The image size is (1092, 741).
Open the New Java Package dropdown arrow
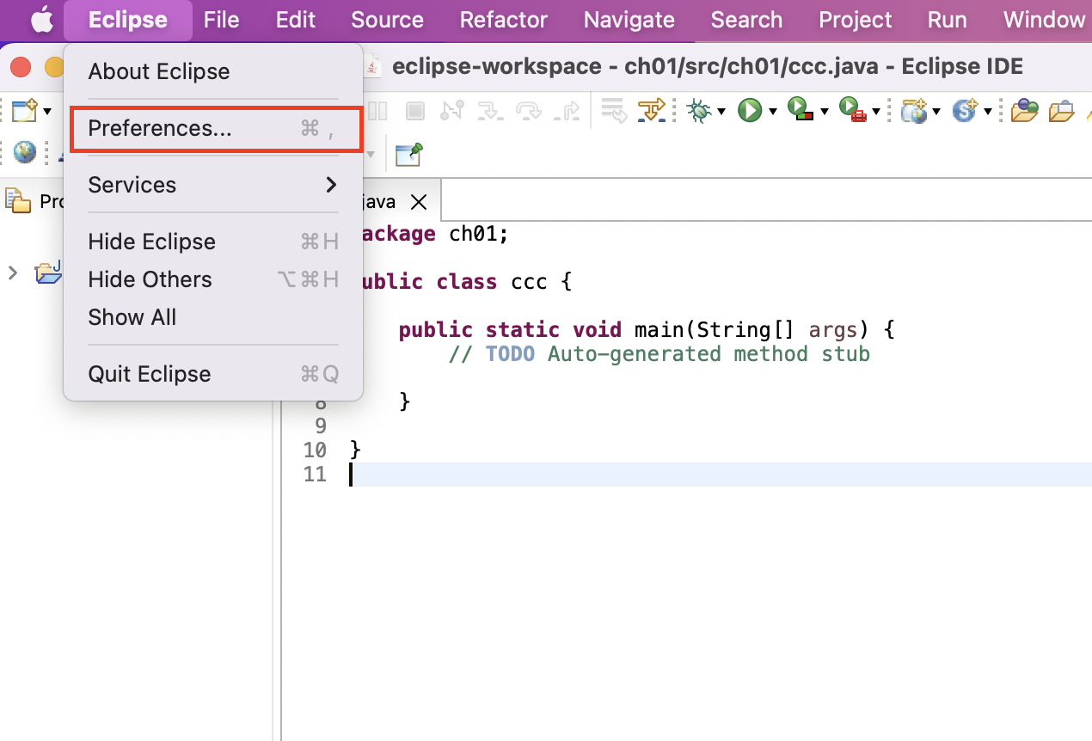936,112
